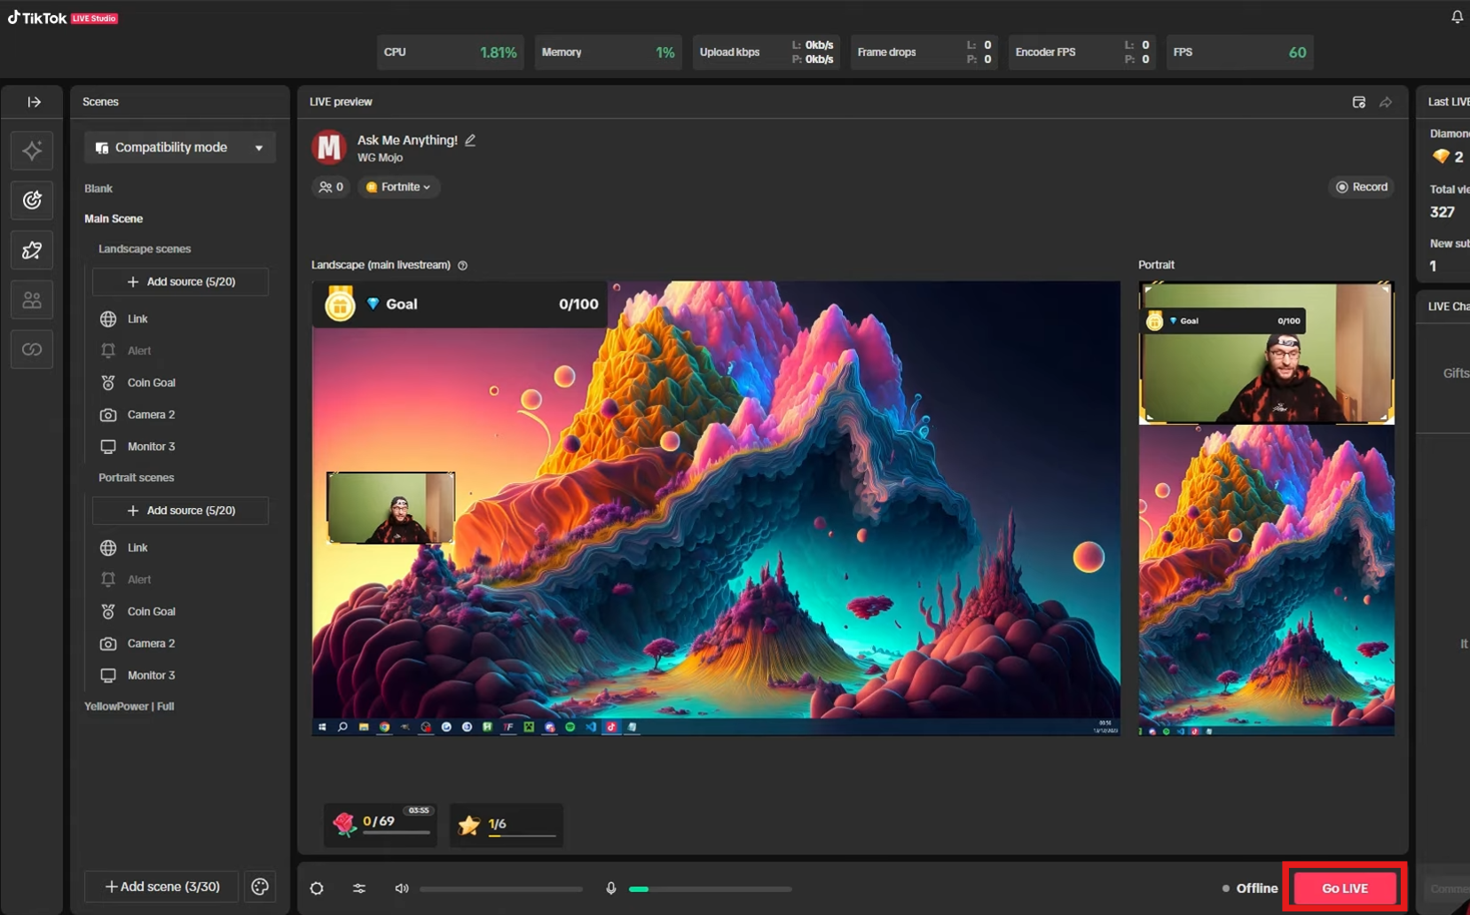Mute the speaker volume icon
Screen dimensions: 1470x915
(402, 888)
